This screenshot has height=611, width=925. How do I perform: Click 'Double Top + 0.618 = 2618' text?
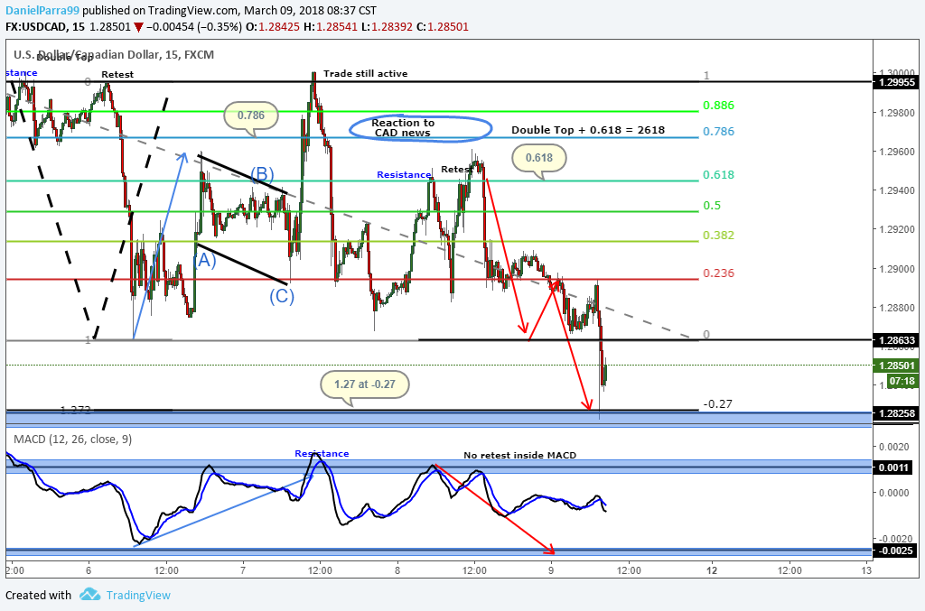pyautogui.click(x=587, y=130)
